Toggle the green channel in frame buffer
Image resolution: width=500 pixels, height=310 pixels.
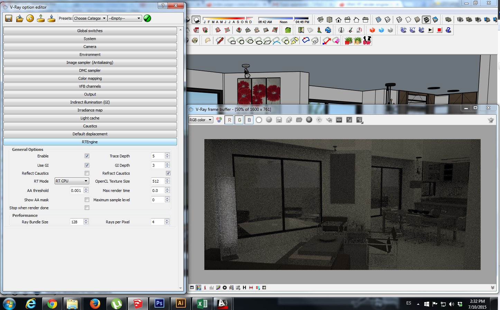coord(239,120)
